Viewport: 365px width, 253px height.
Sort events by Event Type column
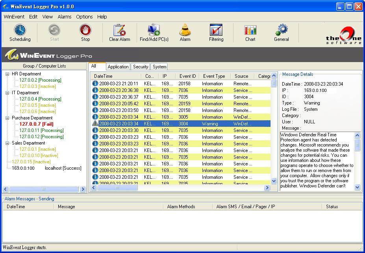tap(215, 76)
